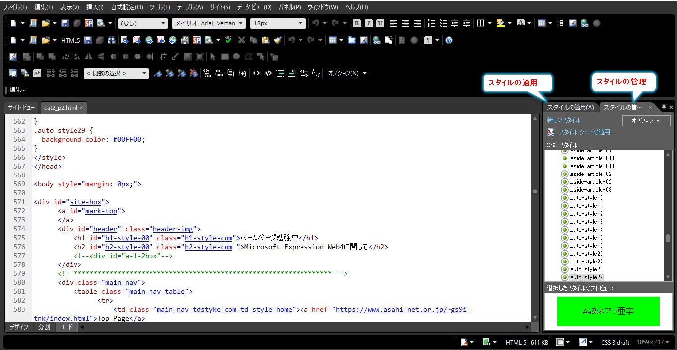
Task: Click the CSS 3 draft status bar entry
Action: point(615,342)
